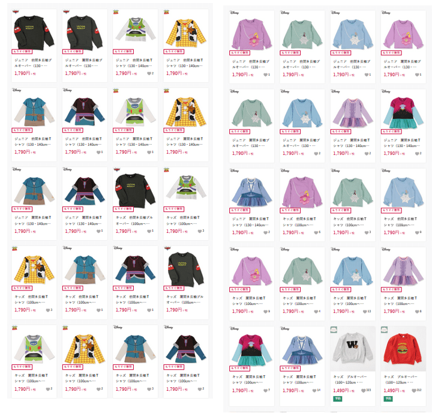Viewport: 435px width, 416px height.
Task: Click green 予約 badge under hamburger pullover
Action: coord(388,399)
